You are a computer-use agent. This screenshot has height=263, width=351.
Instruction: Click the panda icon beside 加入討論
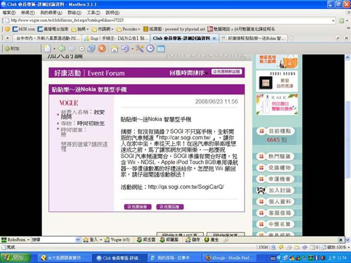coord(261,191)
